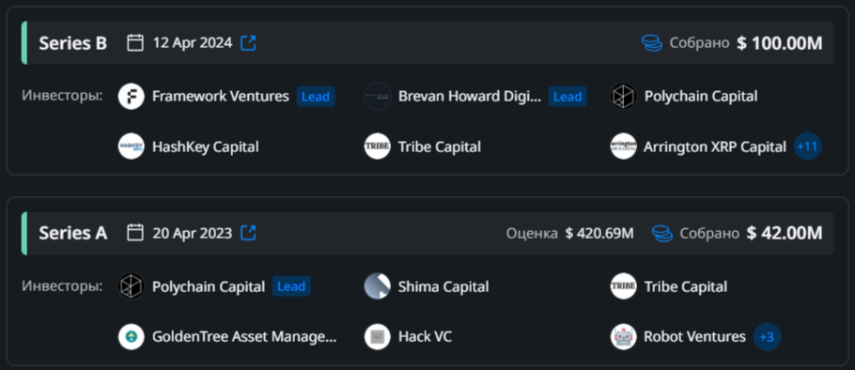Open Series B external link icon
Viewport: 855px width, 370px height.
[x=249, y=43]
